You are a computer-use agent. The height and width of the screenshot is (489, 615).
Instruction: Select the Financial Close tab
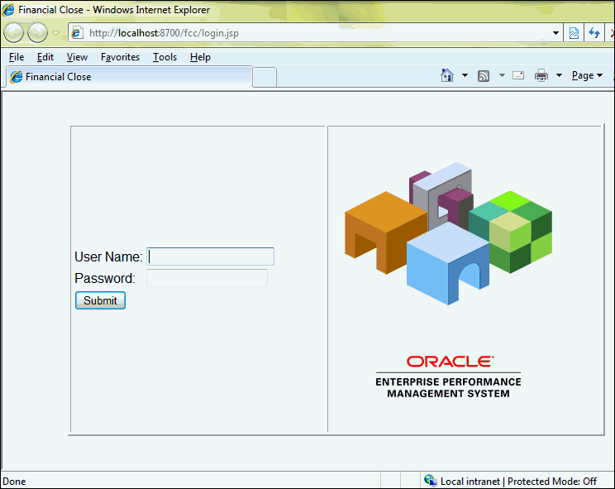(x=130, y=76)
